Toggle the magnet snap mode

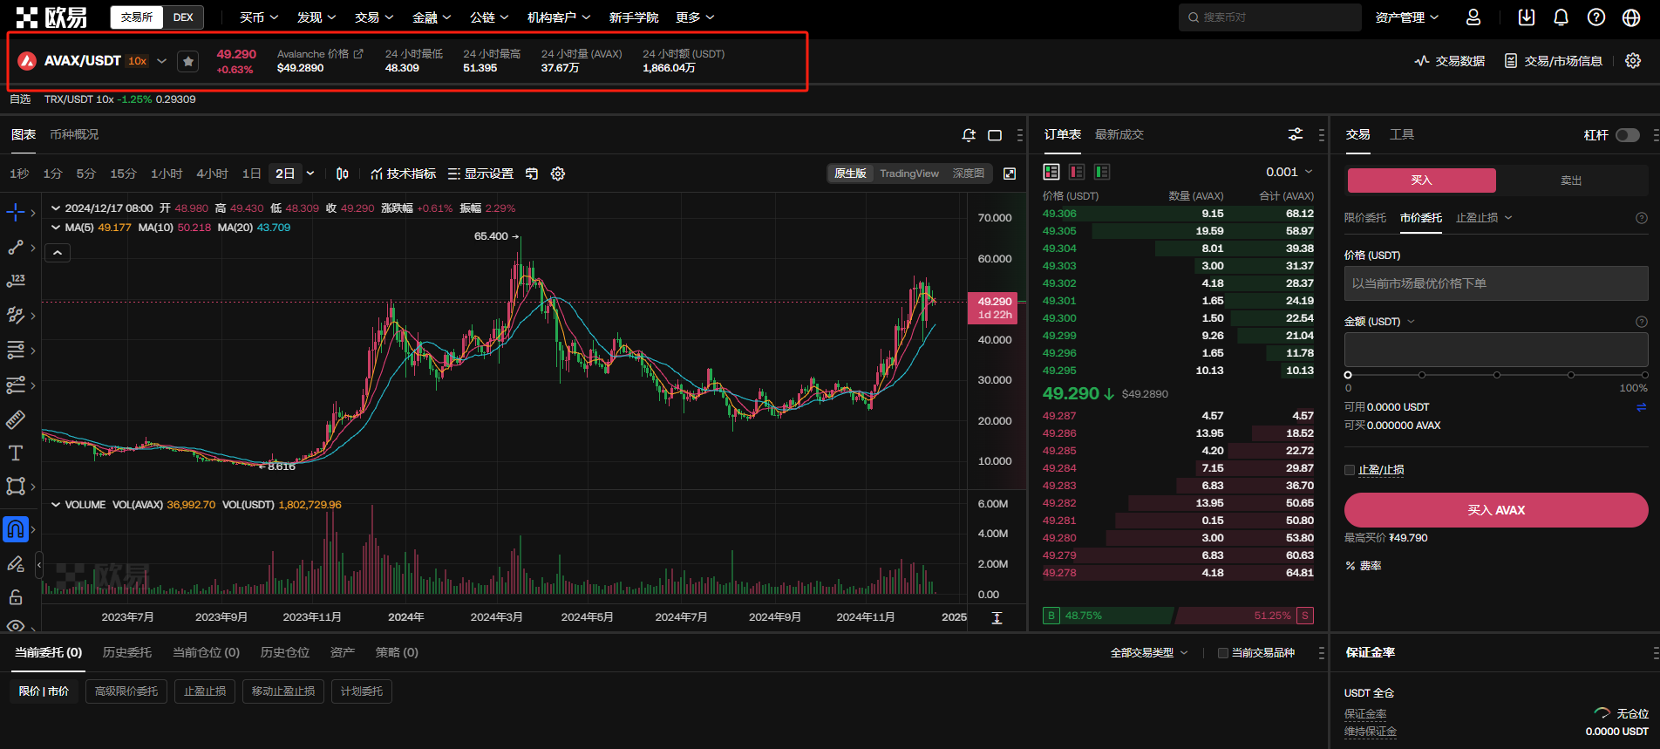pos(16,528)
